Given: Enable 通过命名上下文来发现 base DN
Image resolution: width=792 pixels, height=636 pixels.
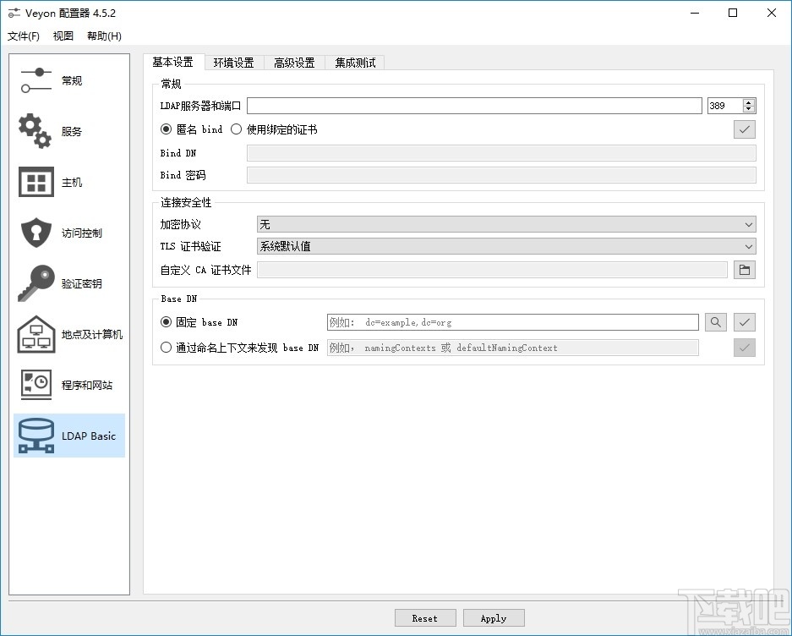Looking at the screenshot, I should (x=167, y=347).
